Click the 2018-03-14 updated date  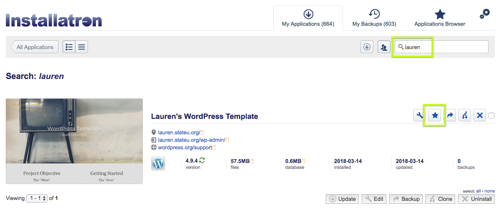410,161
